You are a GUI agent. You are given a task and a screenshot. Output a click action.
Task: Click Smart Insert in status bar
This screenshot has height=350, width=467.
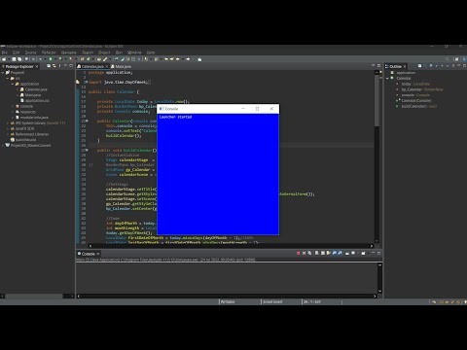(x=272, y=301)
